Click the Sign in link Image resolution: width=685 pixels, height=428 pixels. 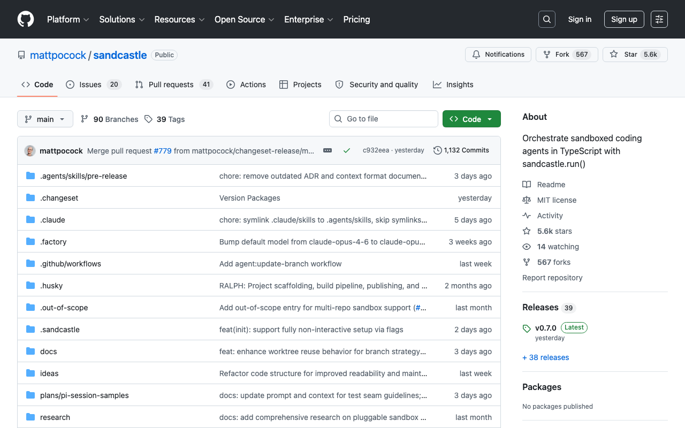click(580, 19)
